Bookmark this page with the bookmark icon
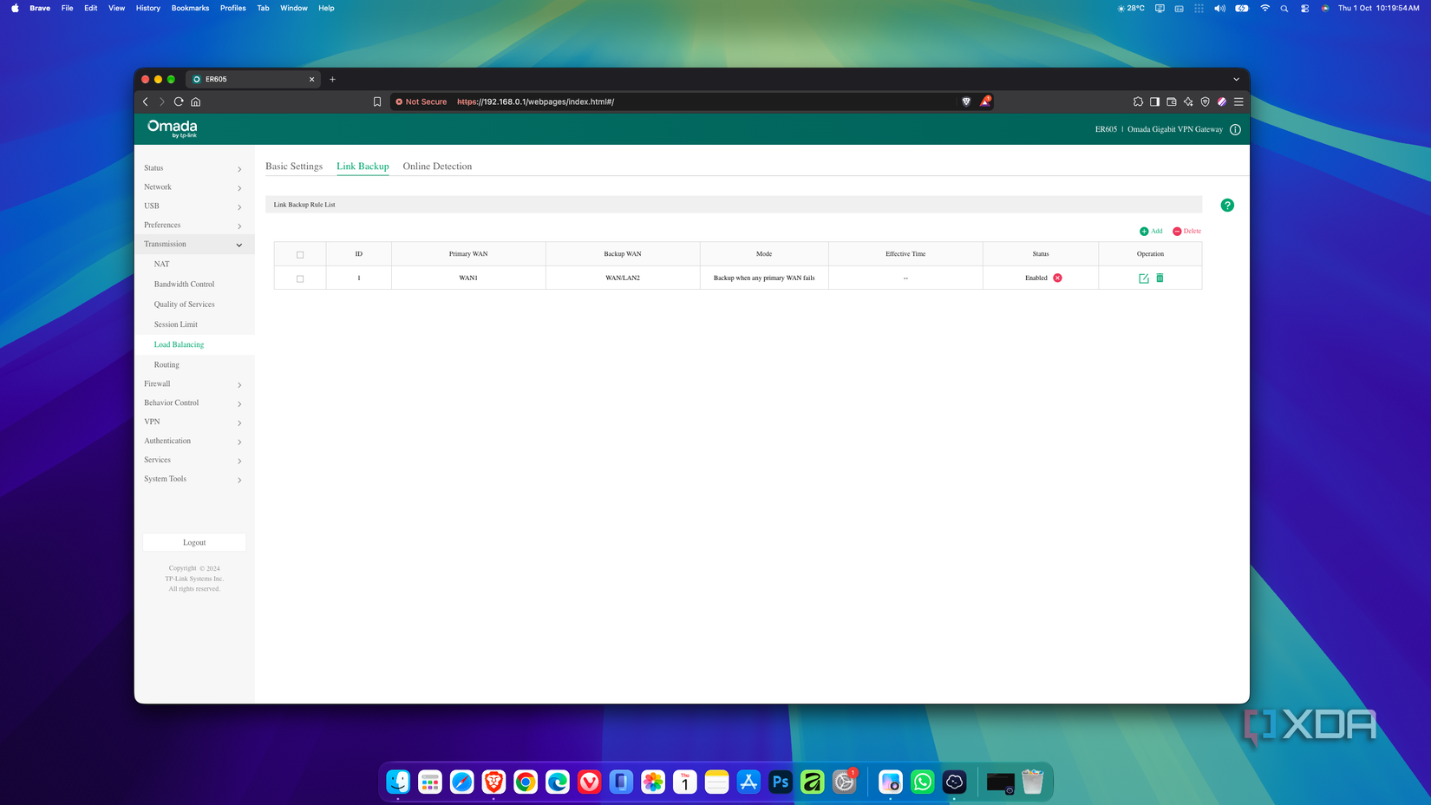 click(x=377, y=101)
